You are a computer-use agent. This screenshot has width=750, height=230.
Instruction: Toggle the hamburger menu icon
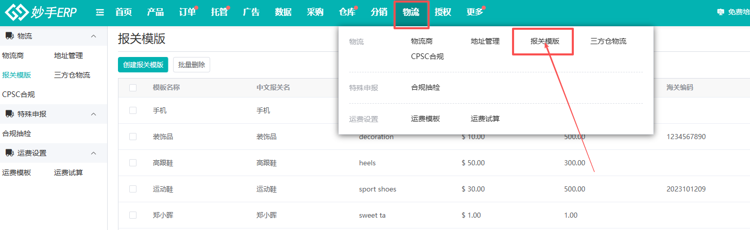click(100, 12)
